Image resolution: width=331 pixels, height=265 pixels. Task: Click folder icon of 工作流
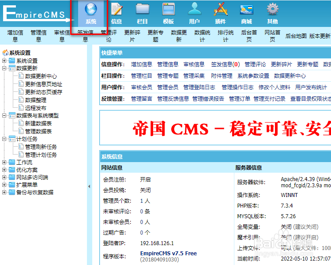click(x=12, y=162)
